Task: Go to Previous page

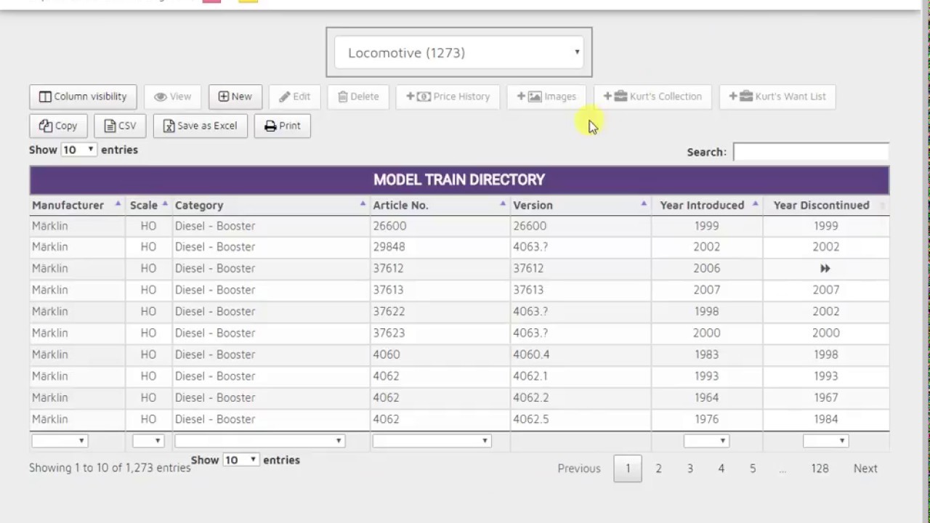Action: point(579,469)
